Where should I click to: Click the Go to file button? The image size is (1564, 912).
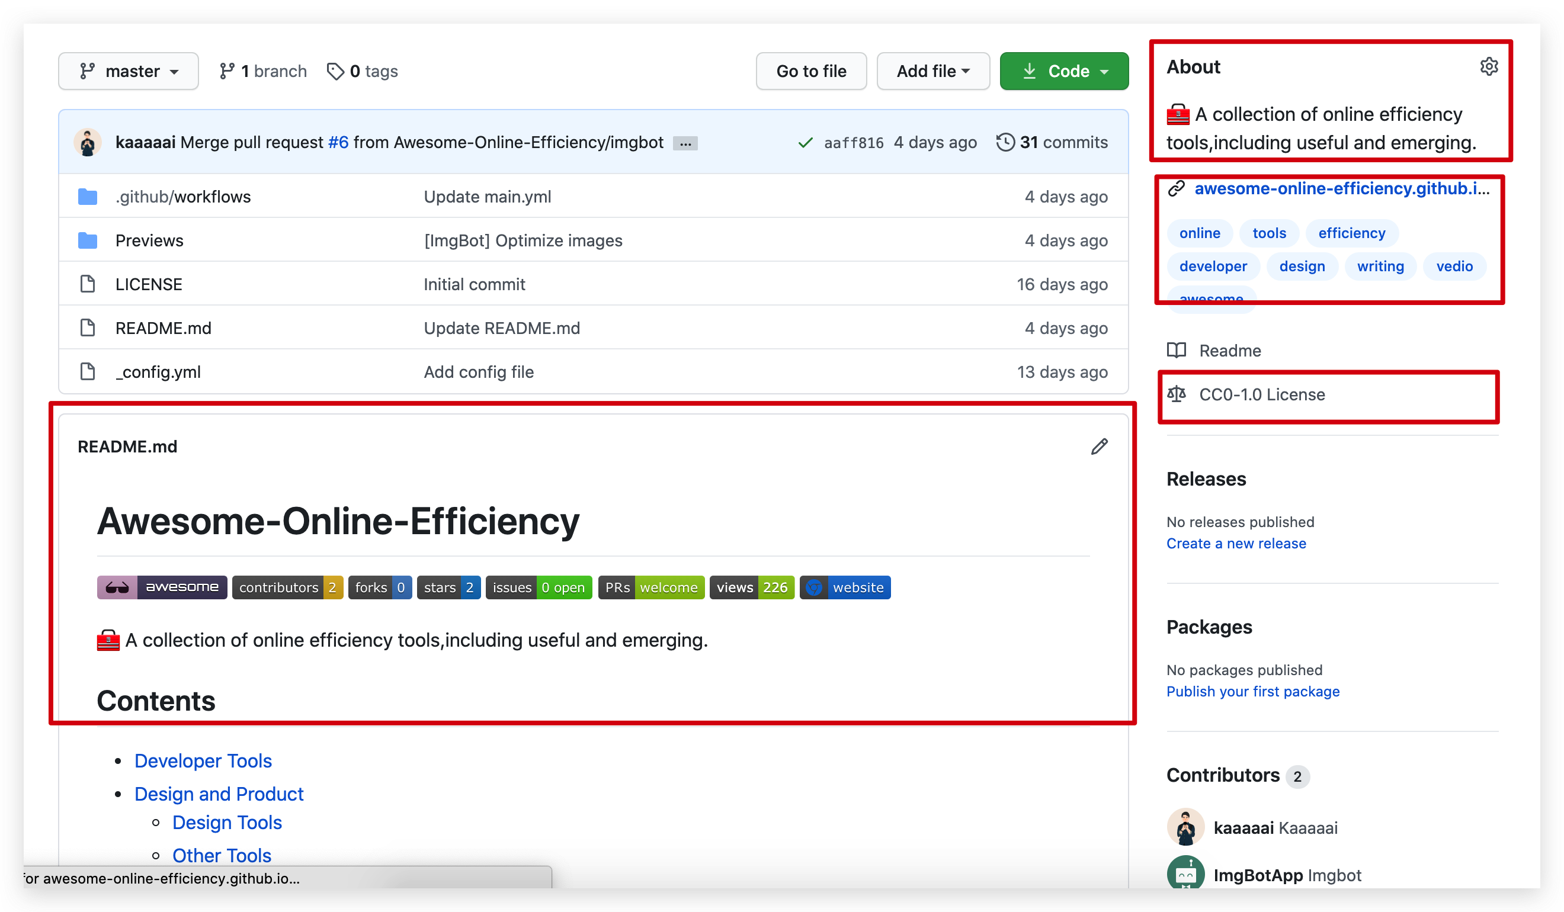(810, 71)
